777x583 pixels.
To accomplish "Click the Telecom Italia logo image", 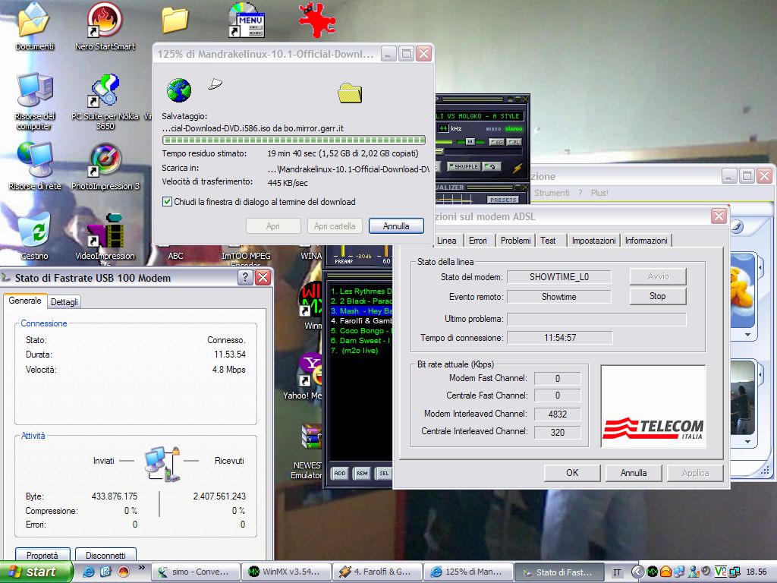I will (653, 407).
